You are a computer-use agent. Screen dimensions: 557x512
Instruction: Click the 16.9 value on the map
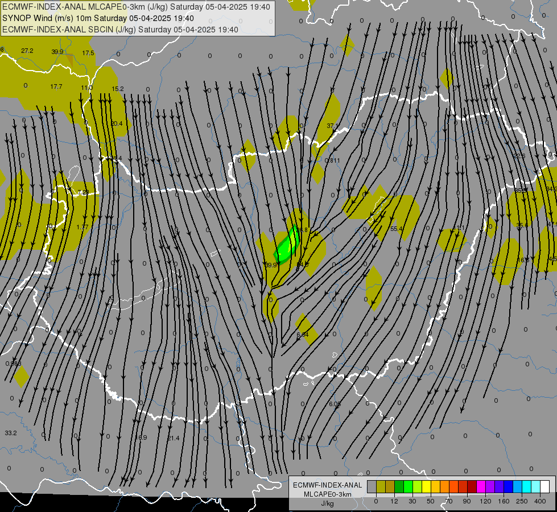point(141,437)
